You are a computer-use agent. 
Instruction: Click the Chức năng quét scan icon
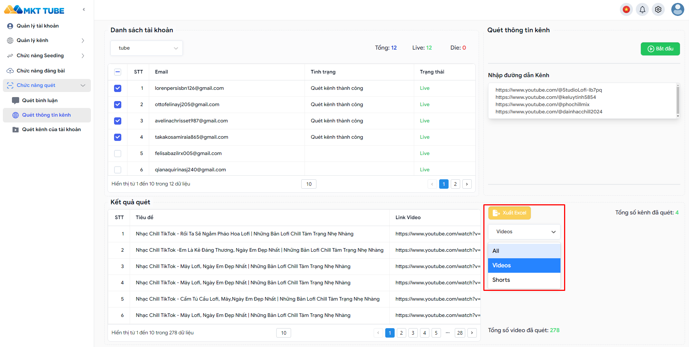pos(10,85)
